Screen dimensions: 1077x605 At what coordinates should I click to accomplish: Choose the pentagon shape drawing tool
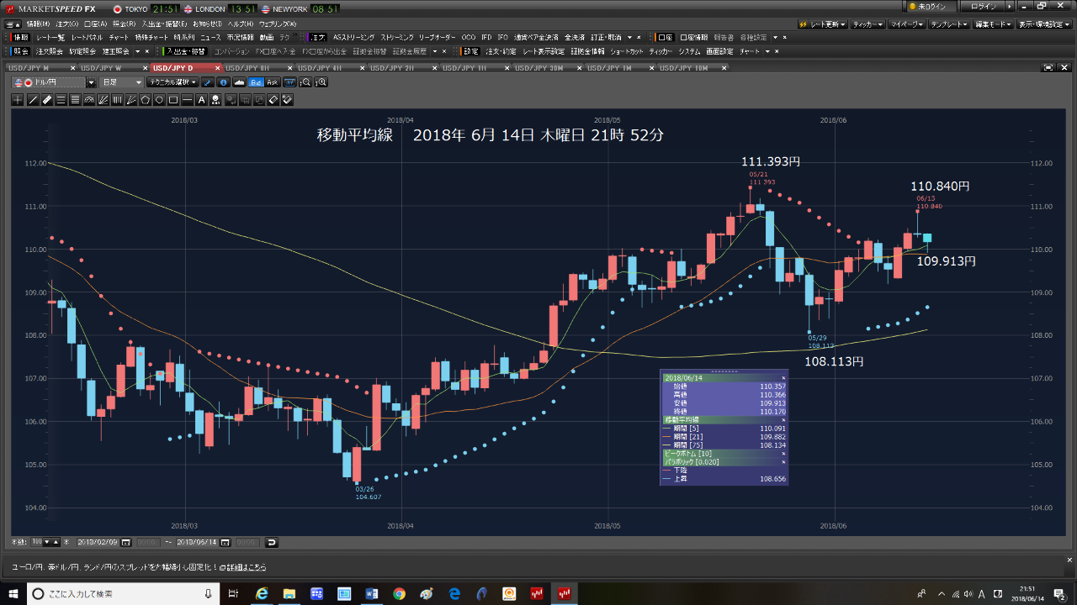[x=145, y=100]
